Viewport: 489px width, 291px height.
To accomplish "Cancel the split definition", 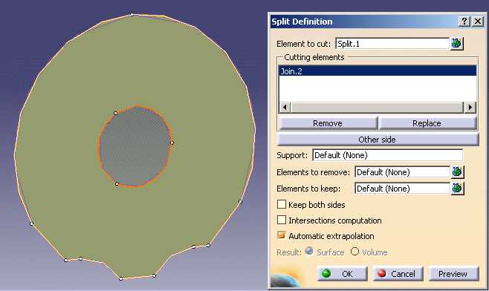I will [398, 273].
